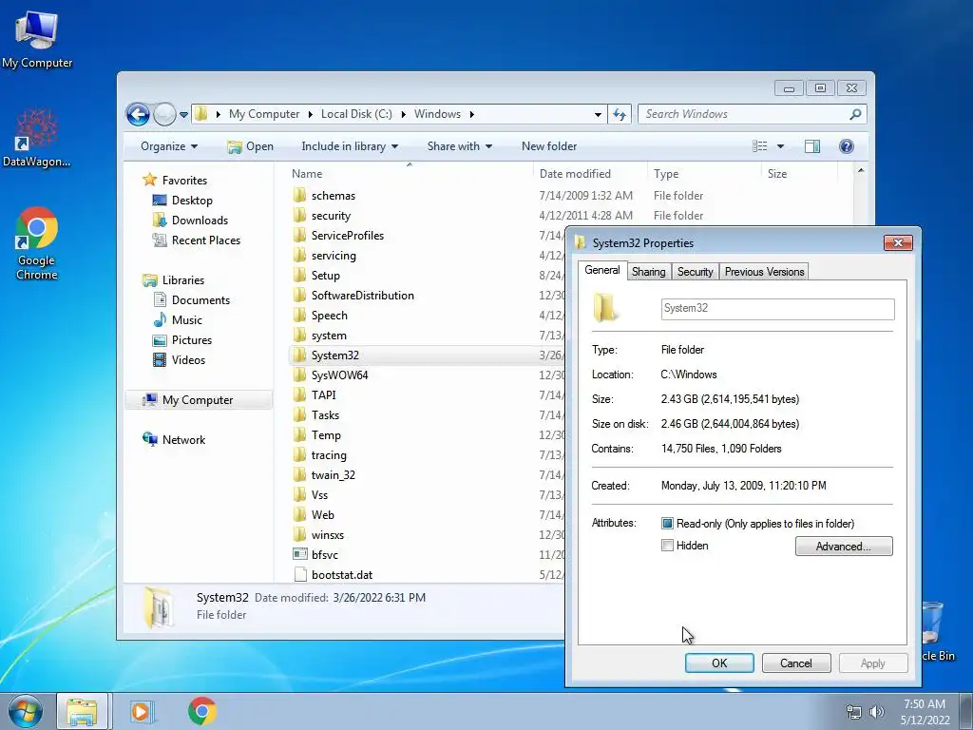Select Favorites in the navigation pane
This screenshot has height=730, width=973.
(x=184, y=180)
